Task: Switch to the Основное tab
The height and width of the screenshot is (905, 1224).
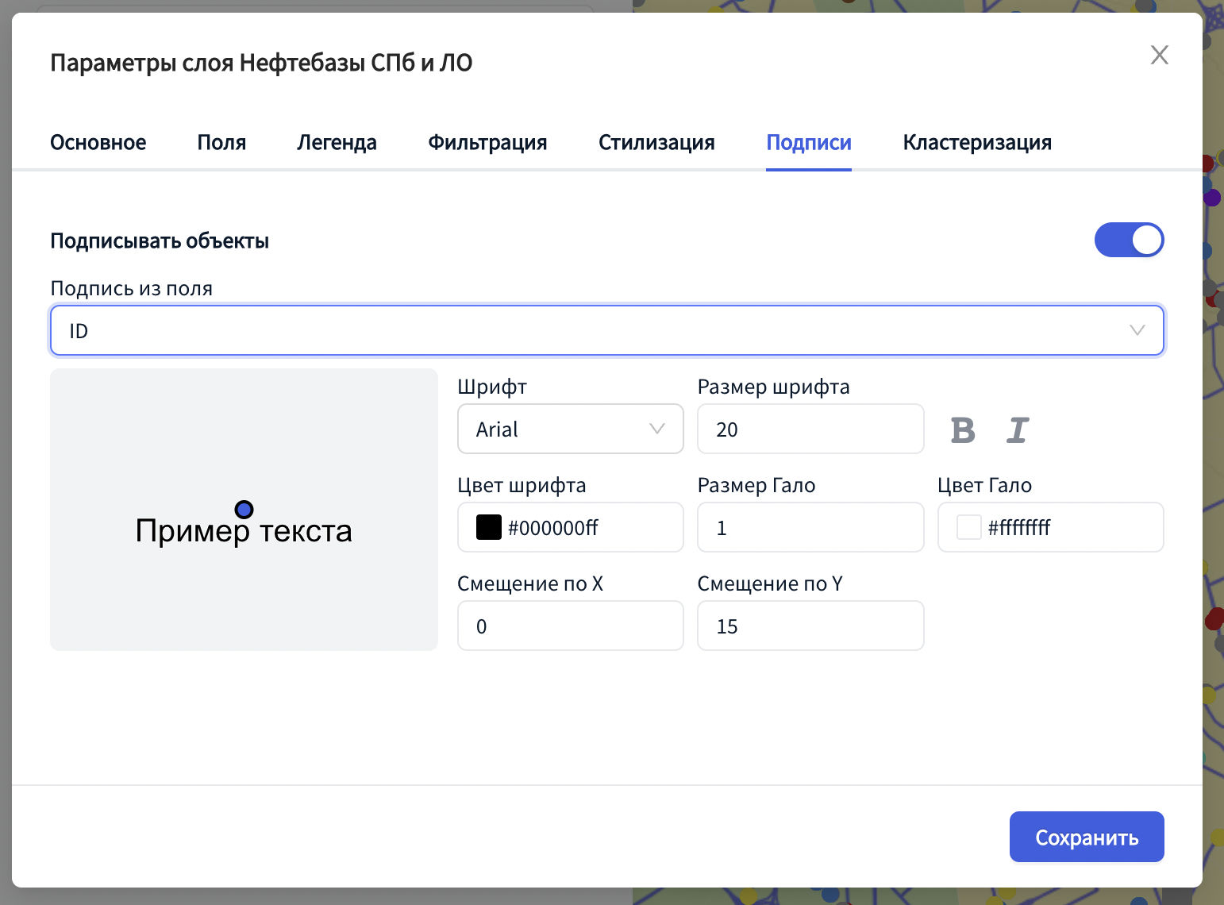Action: [98, 143]
